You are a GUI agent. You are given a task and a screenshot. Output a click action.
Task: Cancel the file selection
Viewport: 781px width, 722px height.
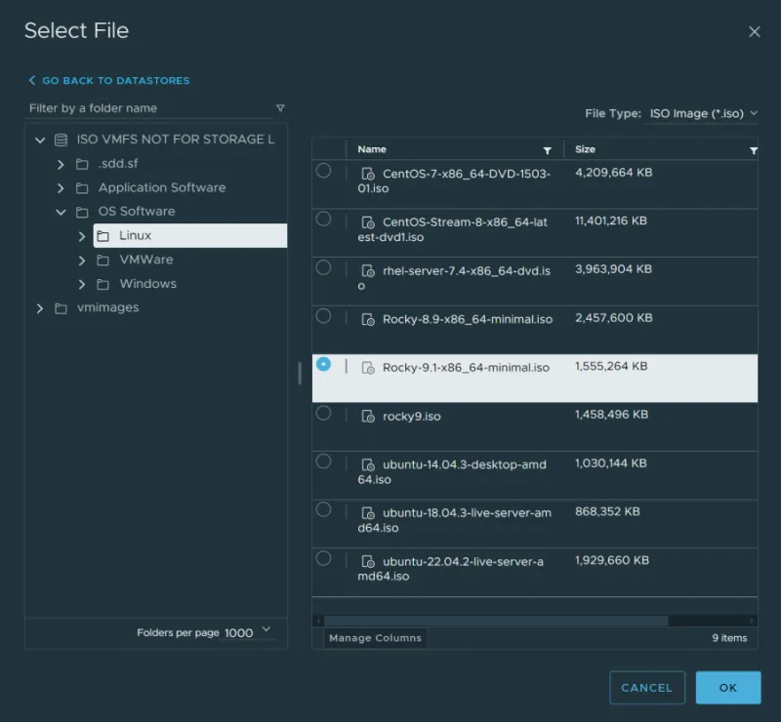pyautogui.click(x=647, y=687)
